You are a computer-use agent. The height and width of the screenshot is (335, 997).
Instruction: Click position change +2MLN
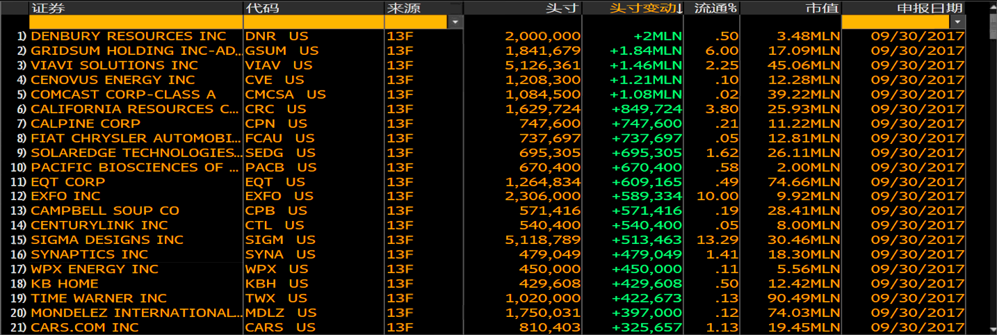click(658, 36)
